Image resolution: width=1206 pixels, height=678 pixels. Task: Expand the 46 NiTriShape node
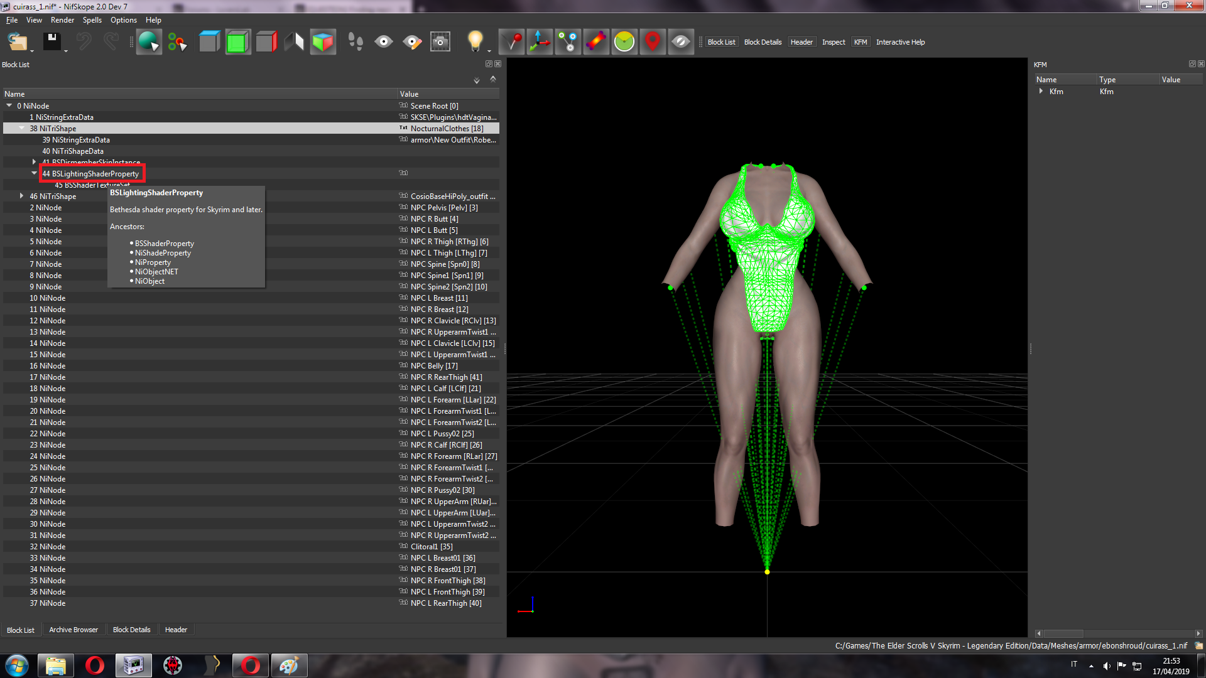(22, 196)
